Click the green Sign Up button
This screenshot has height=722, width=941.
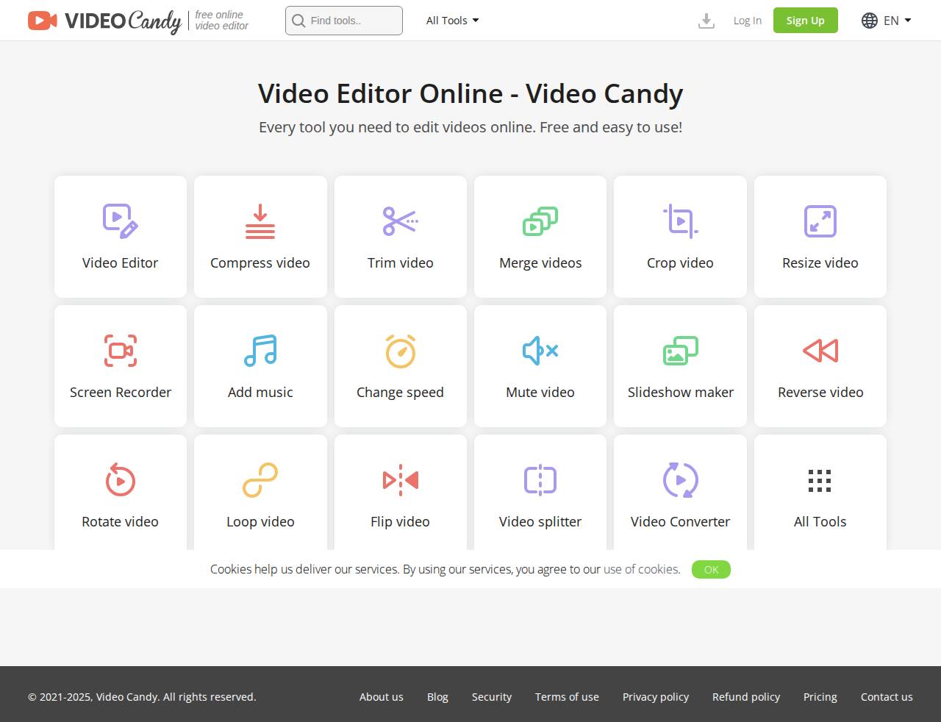click(x=805, y=21)
